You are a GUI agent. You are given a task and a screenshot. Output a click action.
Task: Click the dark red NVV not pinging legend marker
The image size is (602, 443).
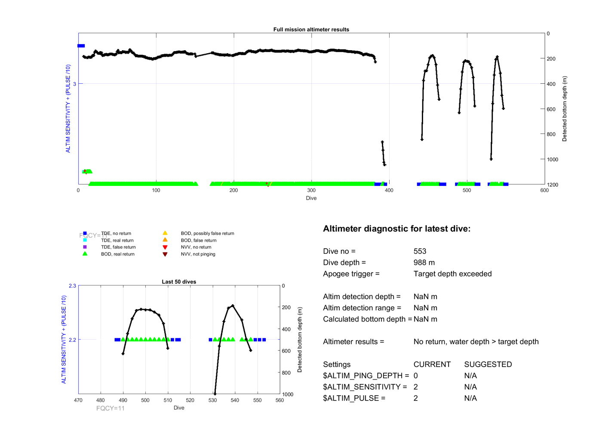(x=165, y=254)
